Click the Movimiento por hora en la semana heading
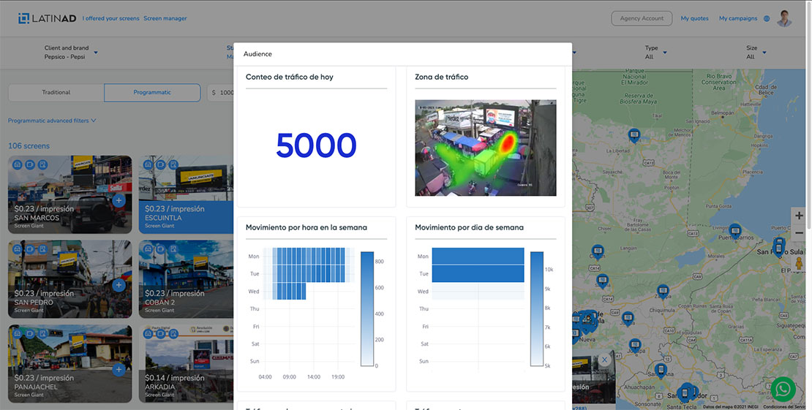The image size is (812, 410). pyautogui.click(x=307, y=227)
